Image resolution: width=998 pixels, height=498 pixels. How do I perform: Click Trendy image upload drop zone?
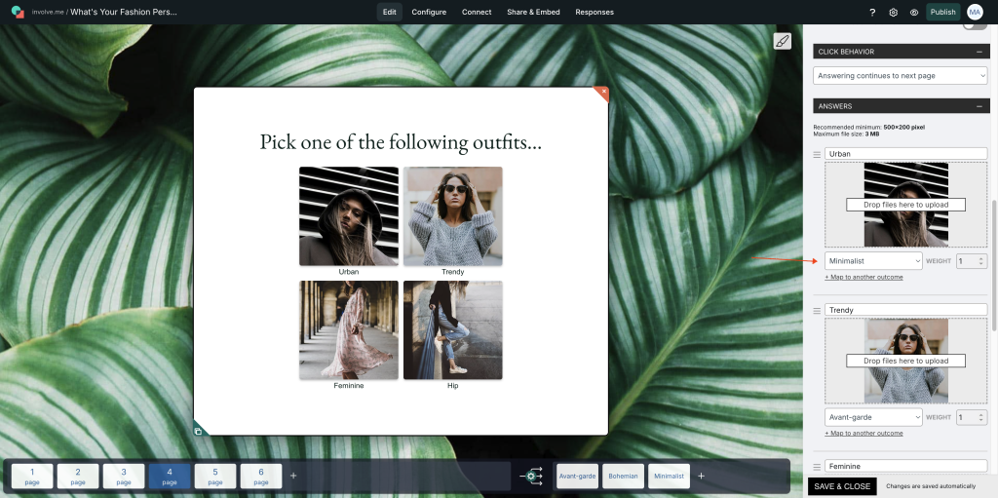click(x=905, y=361)
